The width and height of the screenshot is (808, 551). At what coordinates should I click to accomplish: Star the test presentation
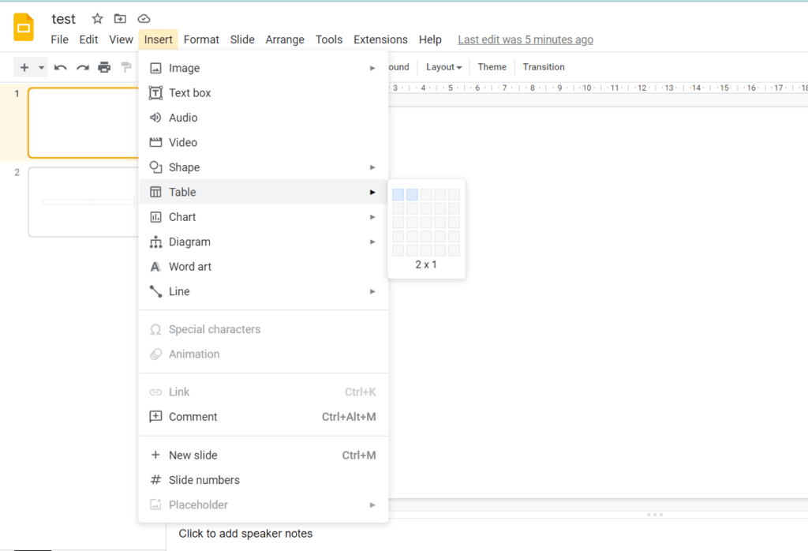[x=97, y=19]
